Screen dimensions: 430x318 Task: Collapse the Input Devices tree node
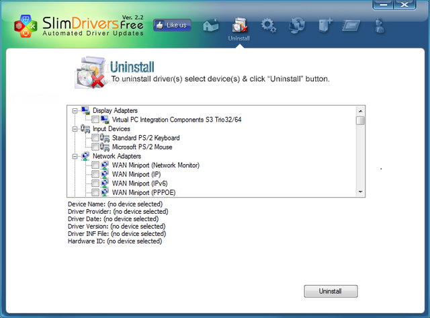tap(75, 129)
